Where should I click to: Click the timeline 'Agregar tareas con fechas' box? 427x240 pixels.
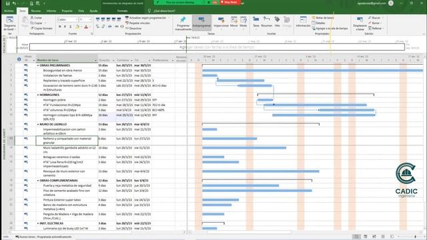(x=217, y=47)
